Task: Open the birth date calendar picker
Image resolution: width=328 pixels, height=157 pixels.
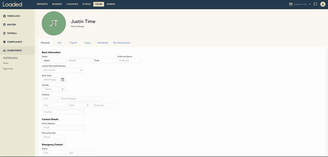Action: tap(62, 80)
